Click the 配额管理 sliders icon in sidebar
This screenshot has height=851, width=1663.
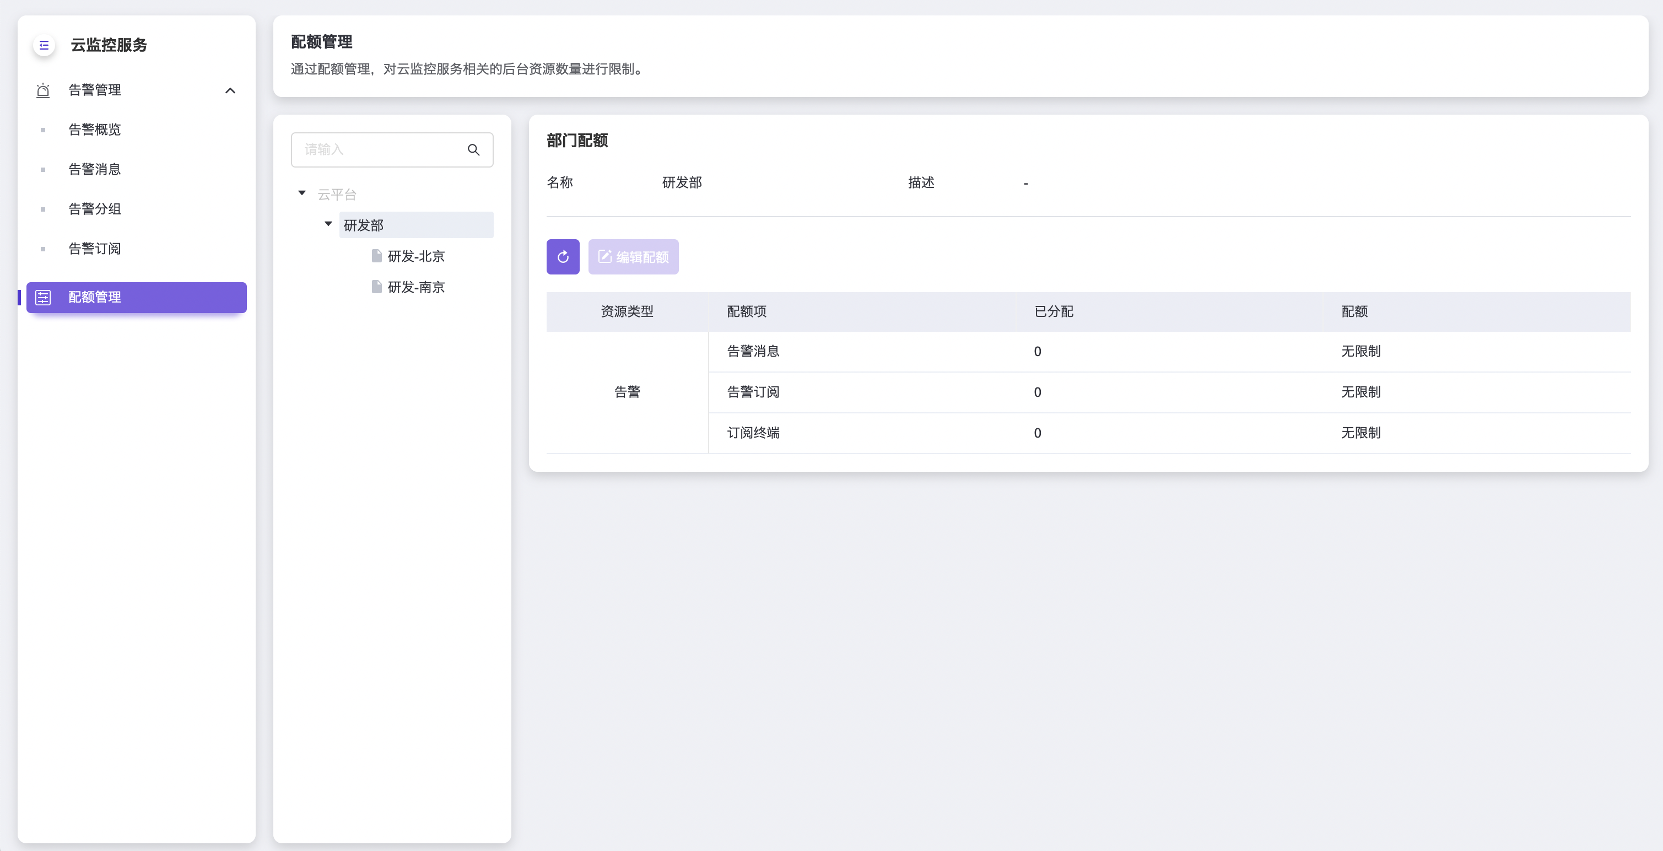(42, 297)
